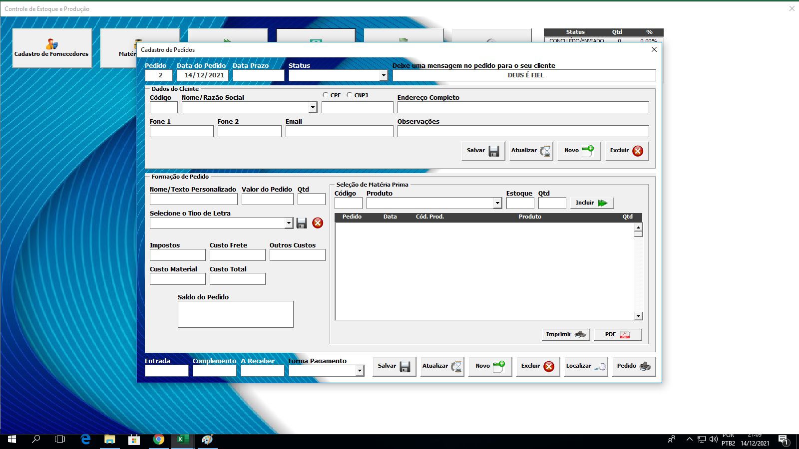Select the CNPJ radio button
Screen dimensions: 799x449
coord(350,95)
